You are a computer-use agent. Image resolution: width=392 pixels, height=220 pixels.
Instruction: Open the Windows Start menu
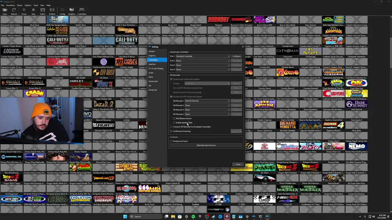tap(125, 217)
